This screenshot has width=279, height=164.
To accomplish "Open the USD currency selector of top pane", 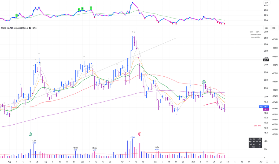I will click(x=266, y=3).
